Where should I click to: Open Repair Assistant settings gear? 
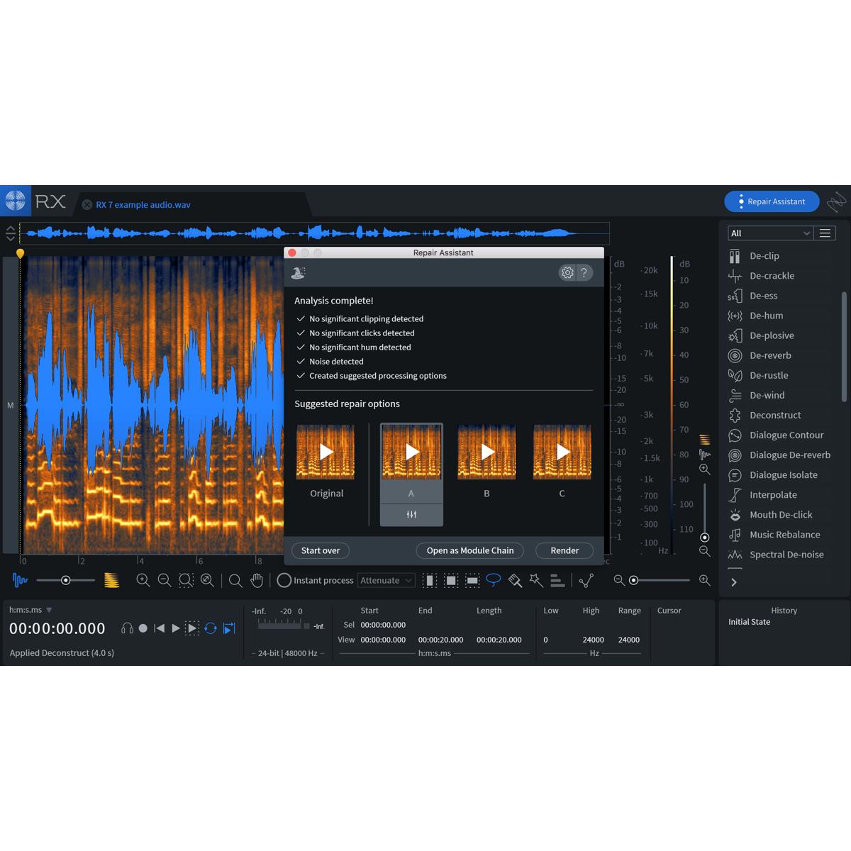click(x=567, y=272)
